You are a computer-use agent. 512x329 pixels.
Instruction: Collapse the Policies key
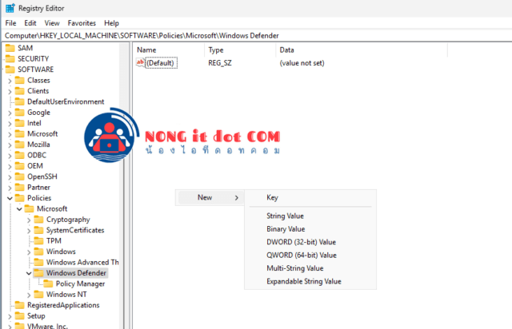[x=10, y=198]
